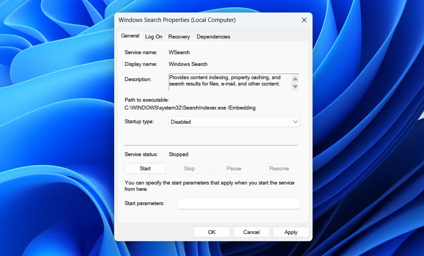The width and height of the screenshot is (424, 256).
Task: Click the Pause button
Action: click(x=234, y=168)
